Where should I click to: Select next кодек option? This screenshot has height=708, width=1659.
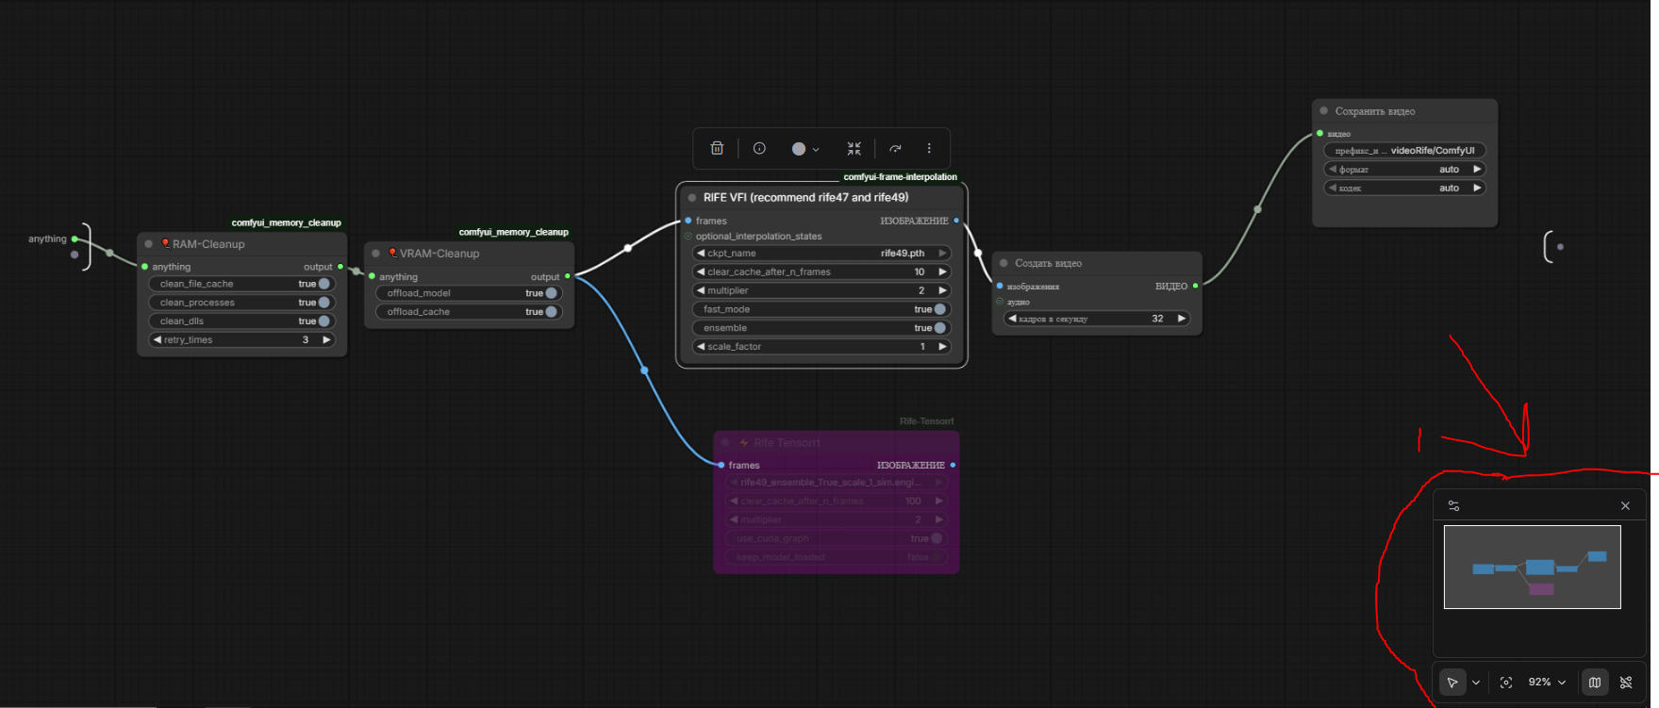(1477, 189)
